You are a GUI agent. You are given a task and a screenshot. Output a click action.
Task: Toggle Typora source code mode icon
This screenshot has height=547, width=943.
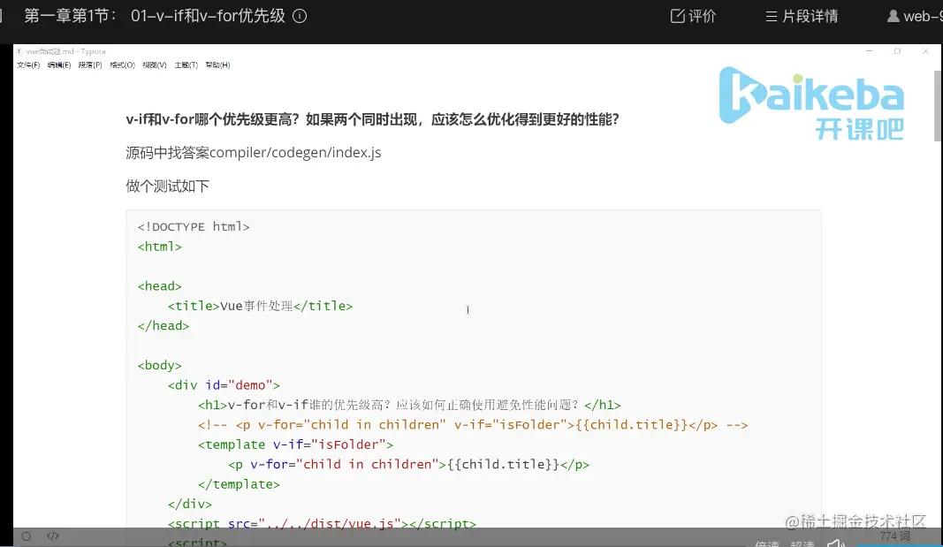[x=53, y=536]
